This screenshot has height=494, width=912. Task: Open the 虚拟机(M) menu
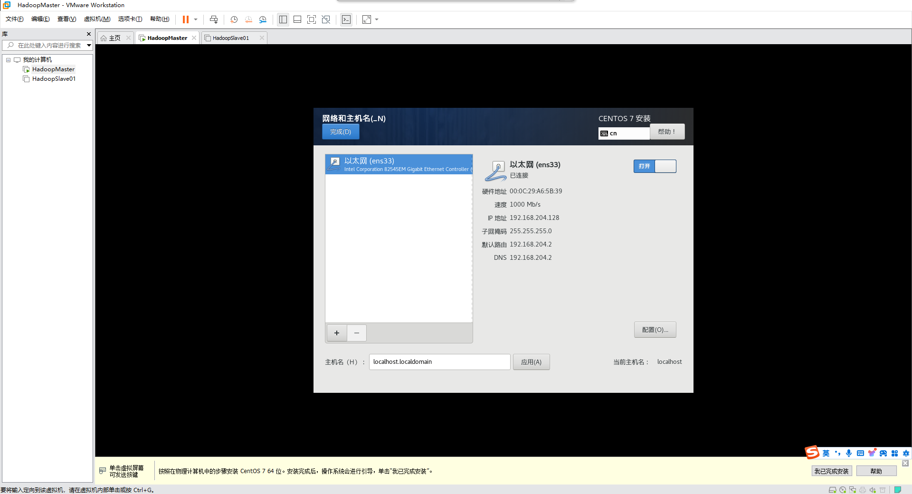click(x=97, y=19)
